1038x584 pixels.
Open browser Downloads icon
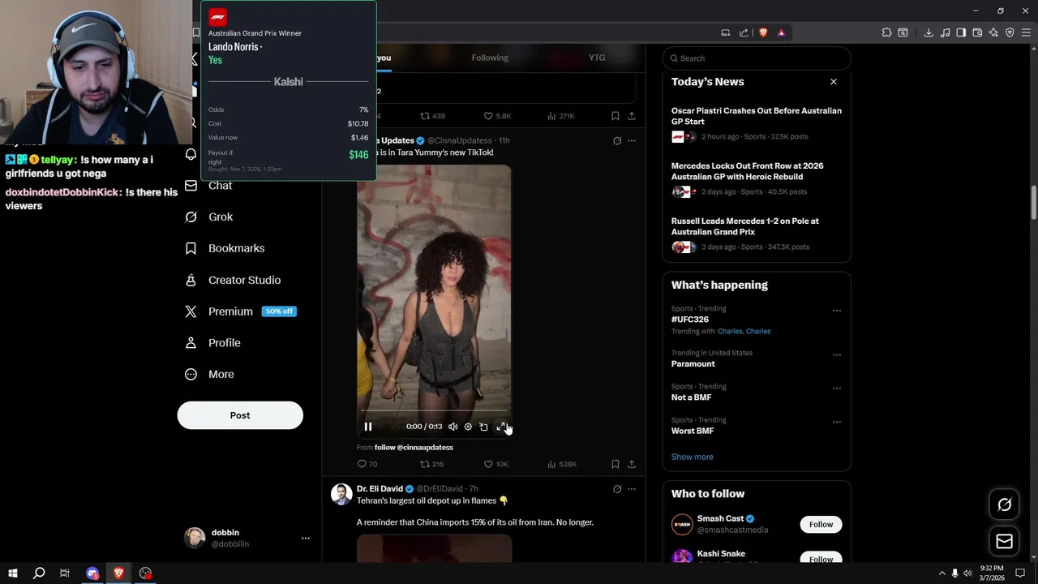(x=929, y=32)
